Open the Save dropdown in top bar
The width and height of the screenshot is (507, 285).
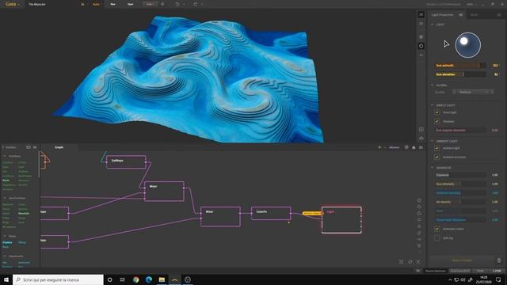[x=150, y=4]
